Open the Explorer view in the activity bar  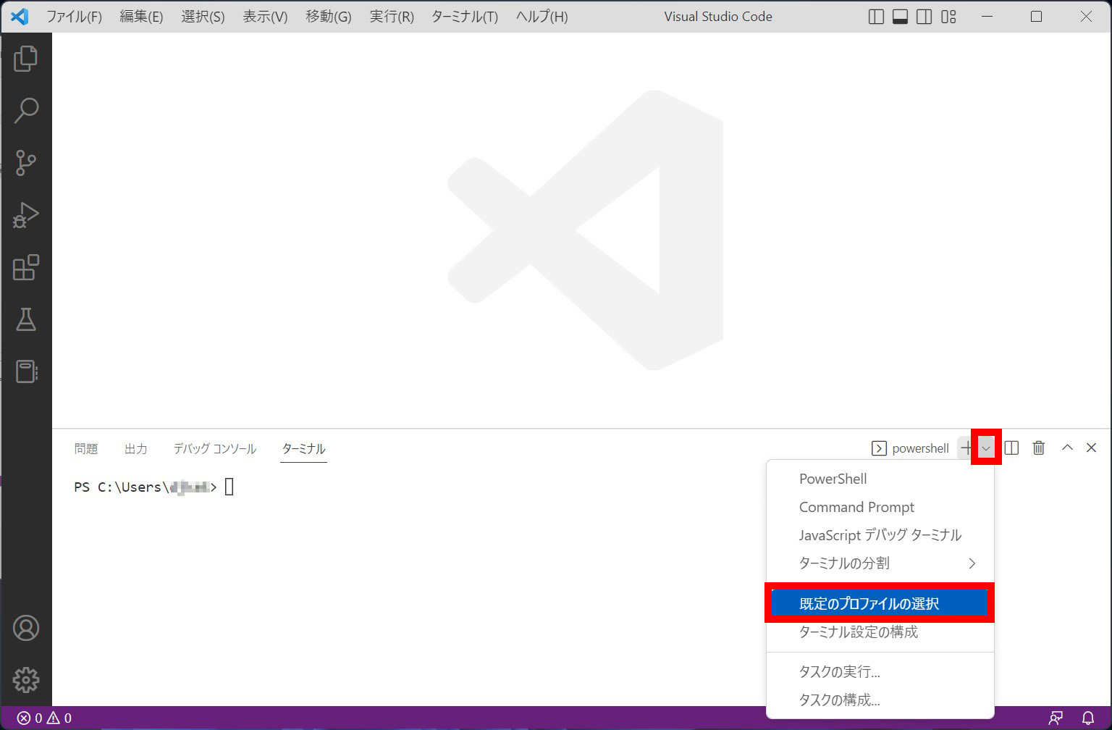tap(27, 58)
